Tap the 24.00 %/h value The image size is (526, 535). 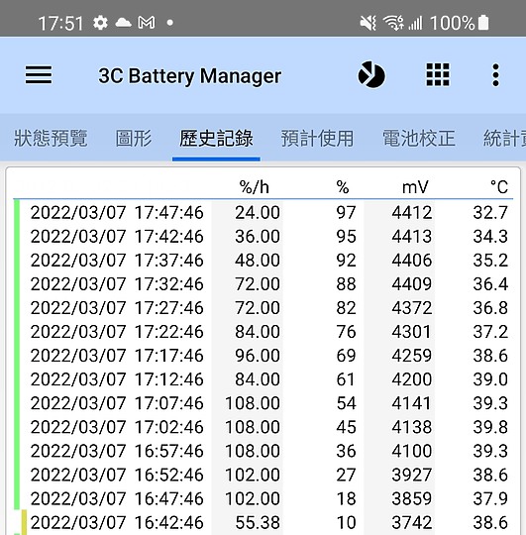pos(258,213)
